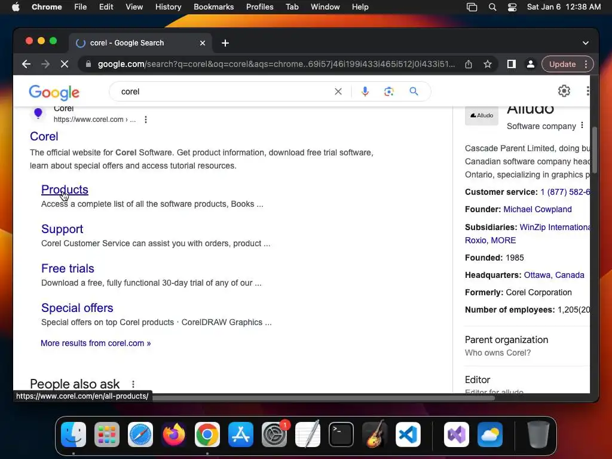Open People also ask three-dot menu

[133, 384]
